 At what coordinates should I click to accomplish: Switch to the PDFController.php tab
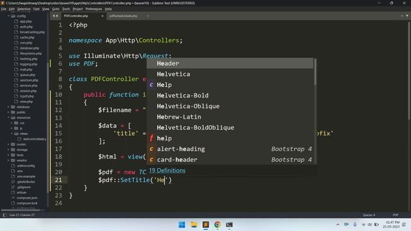coord(76,16)
